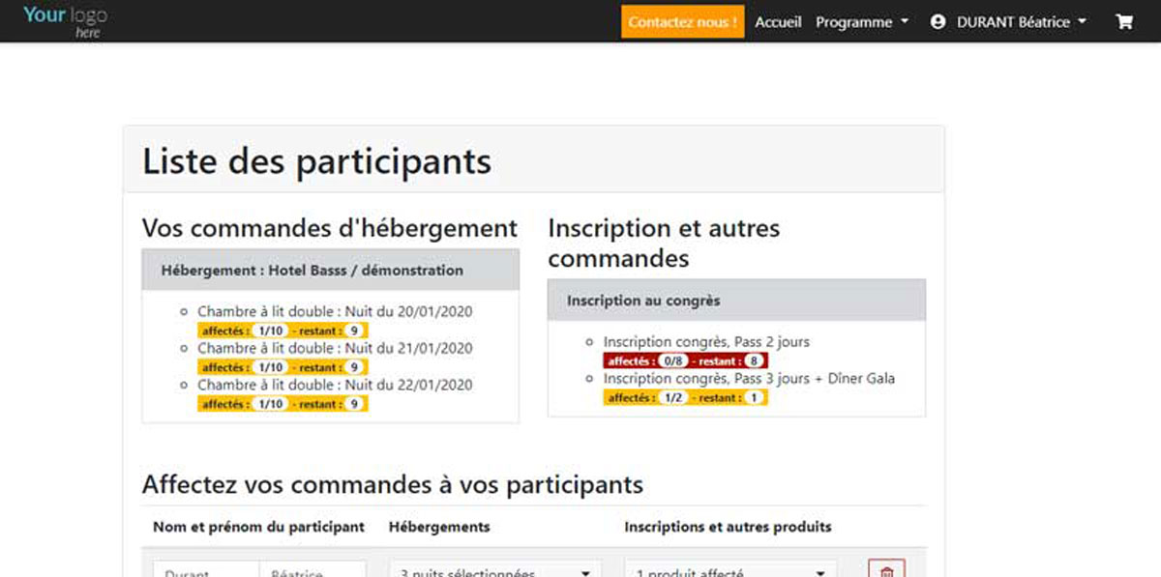Select the "Hébergement : Hotel Basss / démonstration" header
This screenshot has width=1161, height=577.
[x=331, y=270]
